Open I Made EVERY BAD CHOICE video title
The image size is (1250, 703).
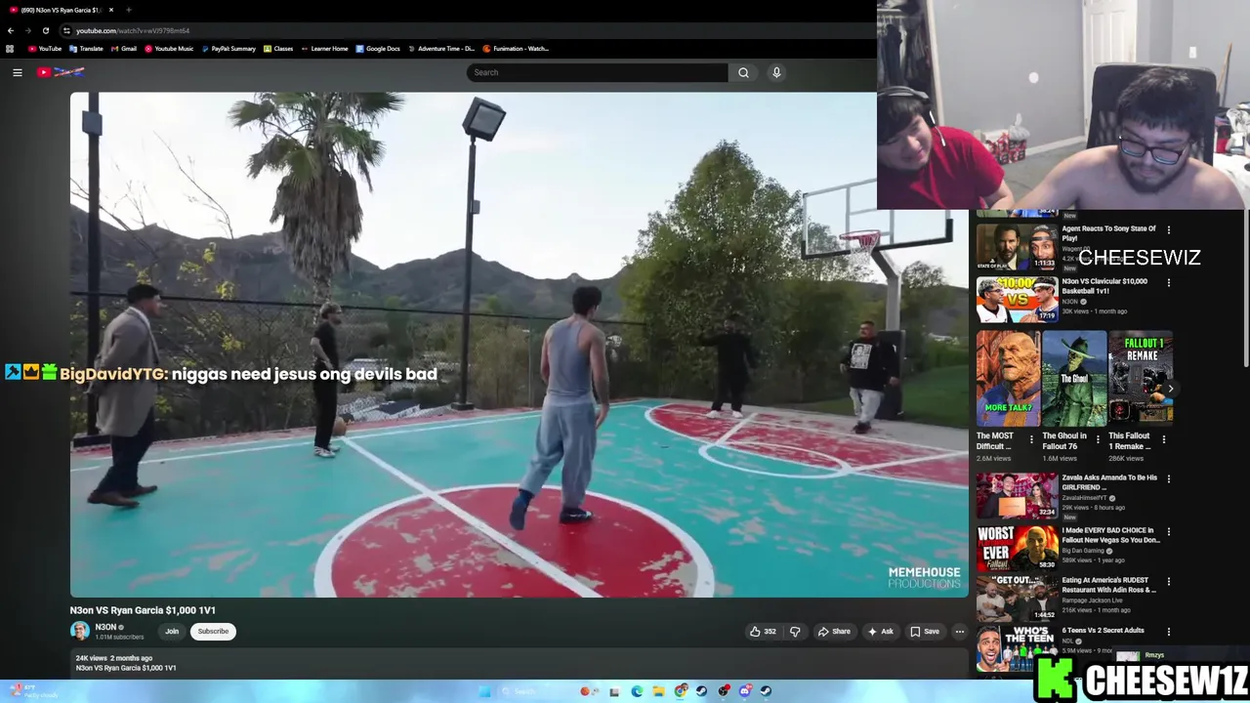1110,535
